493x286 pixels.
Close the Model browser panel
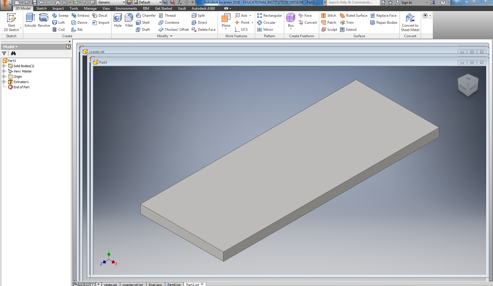click(x=70, y=41)
